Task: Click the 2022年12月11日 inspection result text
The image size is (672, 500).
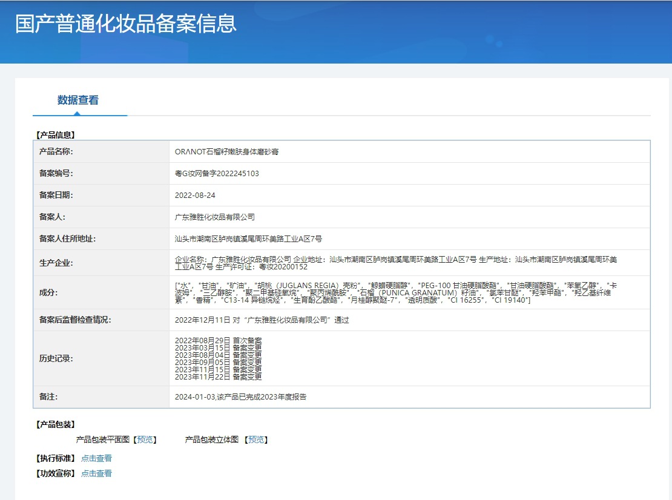Action: [x=262, y=320]
